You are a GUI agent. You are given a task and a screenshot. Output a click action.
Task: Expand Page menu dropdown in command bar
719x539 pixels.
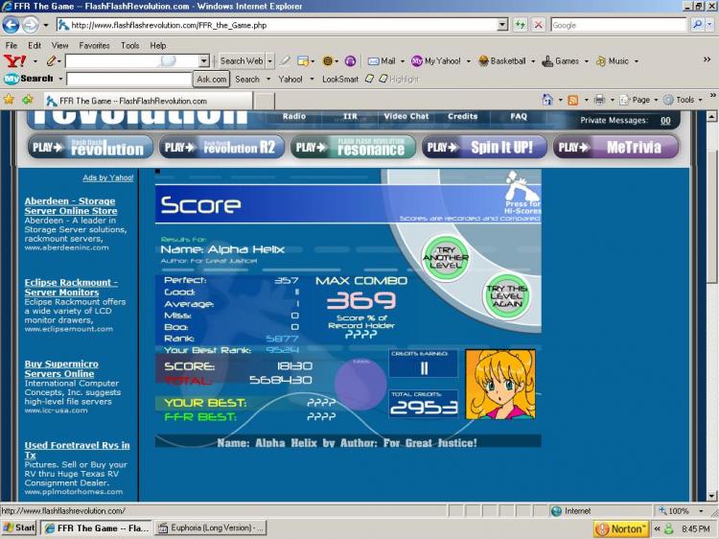click(x=656, y=100)
